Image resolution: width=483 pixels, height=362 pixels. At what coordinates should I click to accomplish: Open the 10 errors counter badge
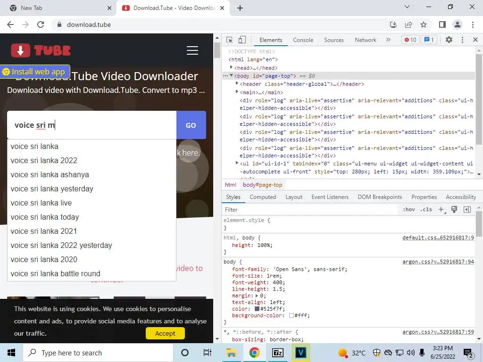click(x=410, y=40)
